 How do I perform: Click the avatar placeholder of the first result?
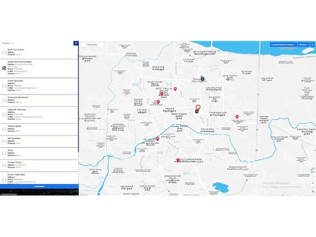coord(4,52)
